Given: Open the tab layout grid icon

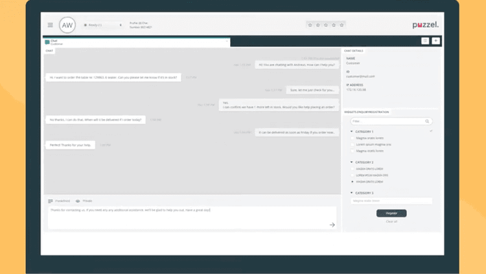Looking at the screenshot, I should (x=425, y=41).
